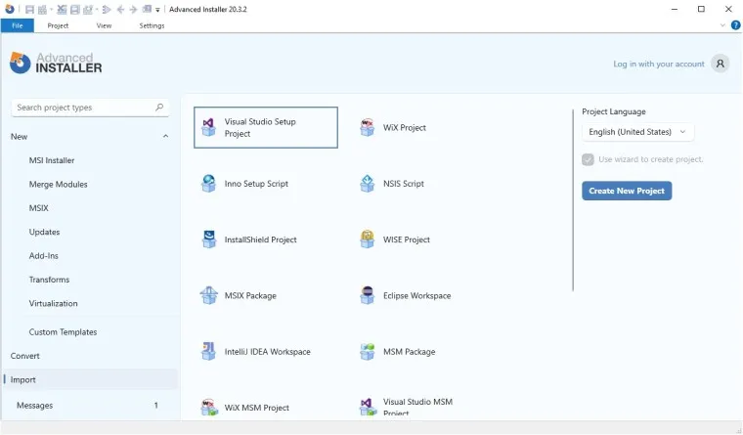Click the forward arrow in quick access toolbar
Image resolution: width=743 pixels, height=435 pixels.
click(x=133, y=10)
